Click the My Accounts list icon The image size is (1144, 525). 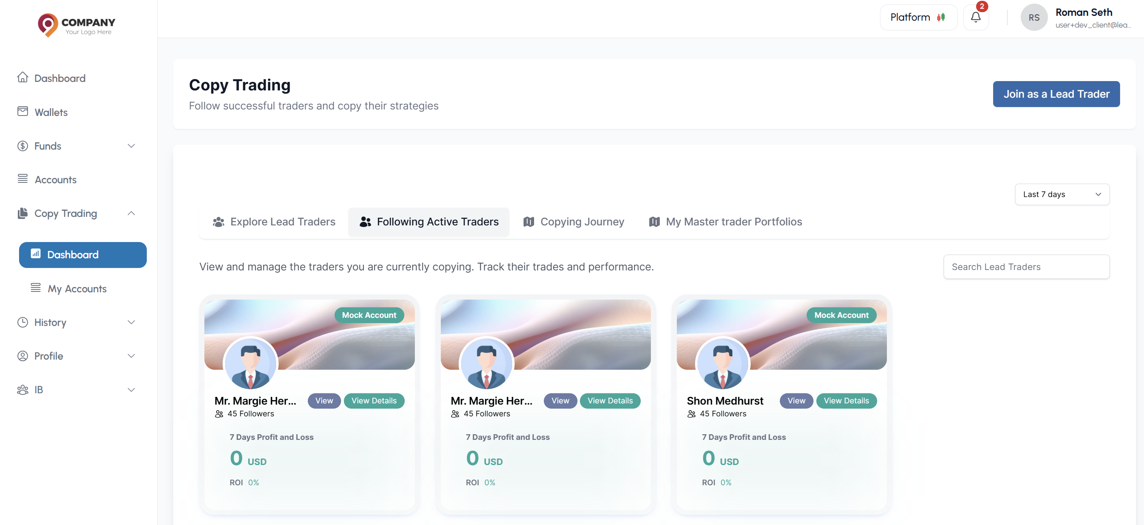[36, 288]
